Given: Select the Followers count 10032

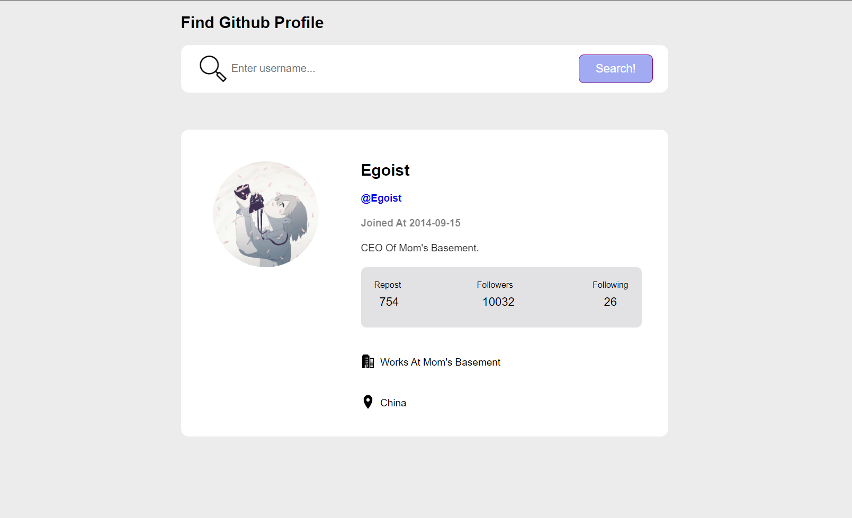Looking at the screenshot, I should [x=498, y=302].
